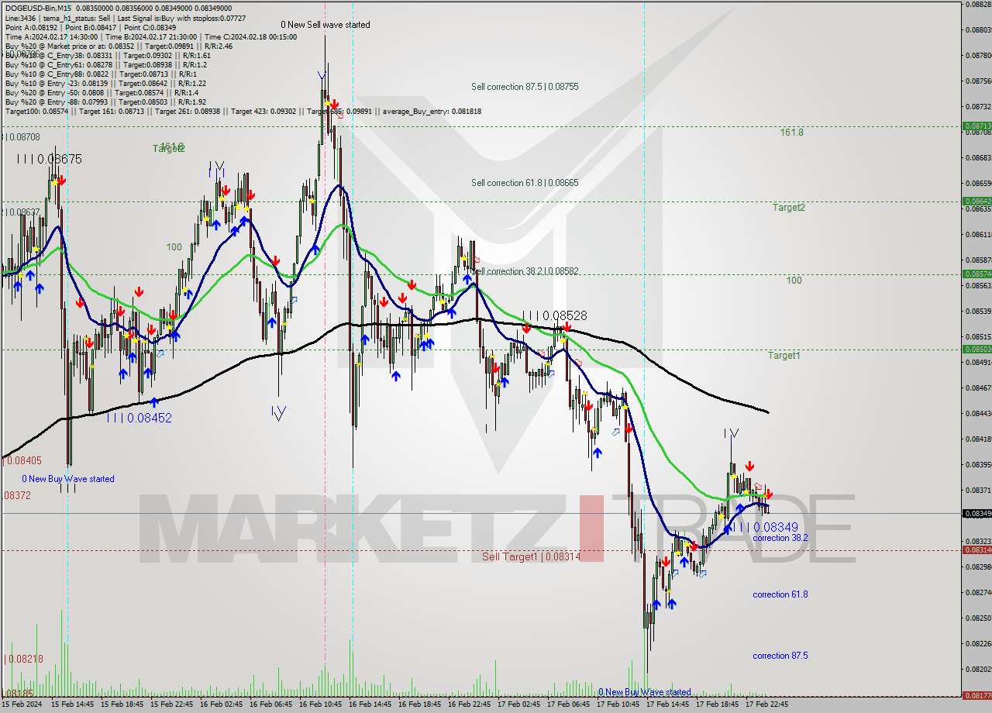The image size is (992, 713).
Task: Click the '16 Feb 10:45' time axis label
Action: coord(320,704)
